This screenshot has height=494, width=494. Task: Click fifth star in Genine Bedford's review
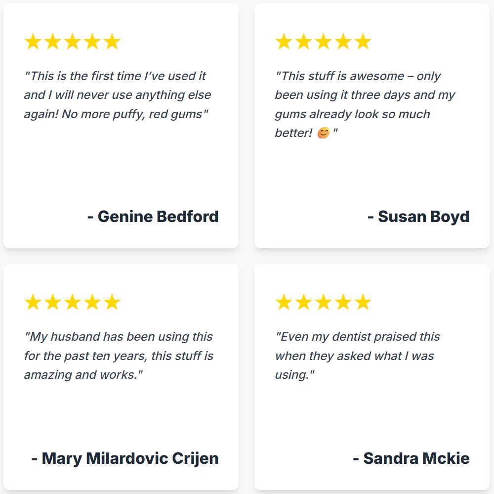112,42
